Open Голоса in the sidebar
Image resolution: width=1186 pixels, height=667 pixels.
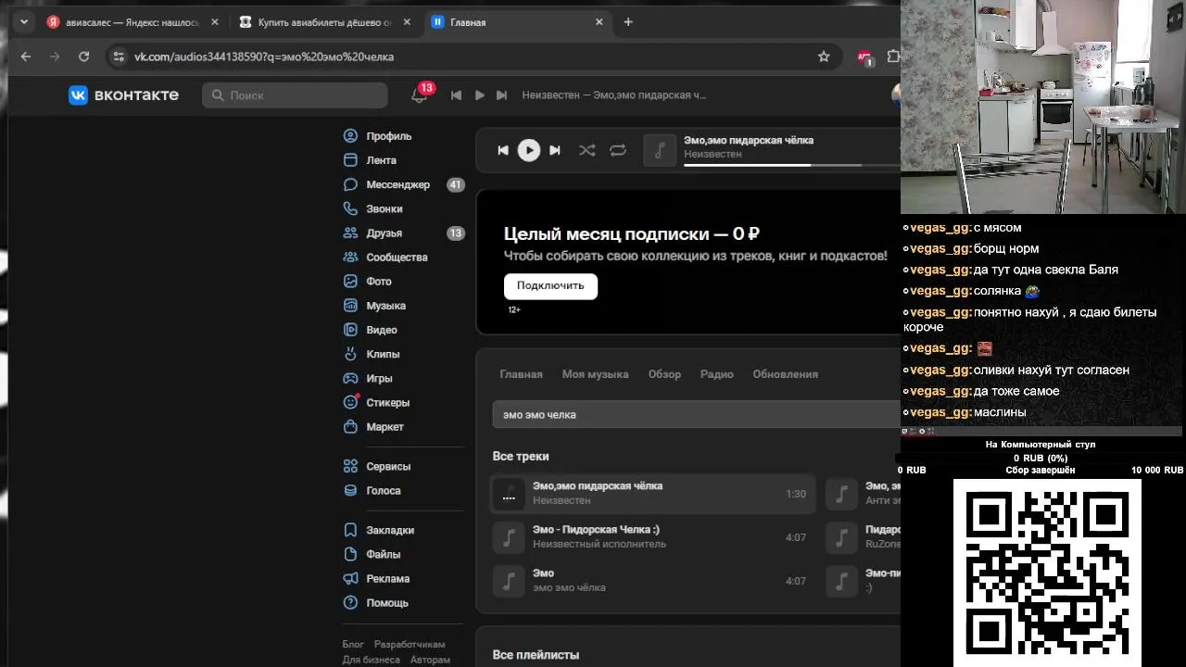click(383, 491)
